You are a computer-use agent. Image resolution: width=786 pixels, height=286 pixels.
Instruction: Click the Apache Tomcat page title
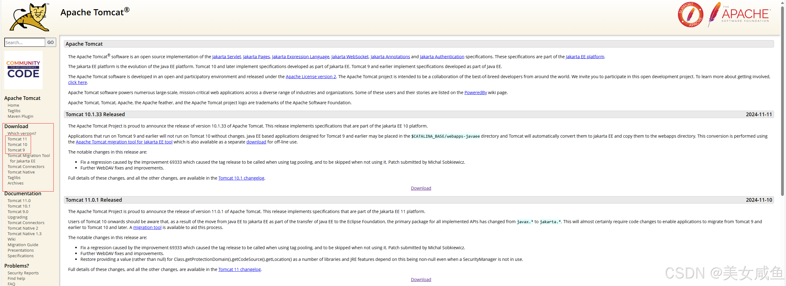pyautogui.click(x=95, y=12)
